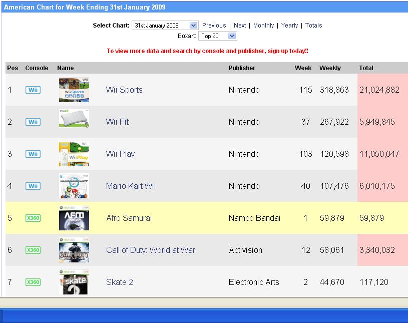Open the Wii Sports game link

tap(124, 90)
